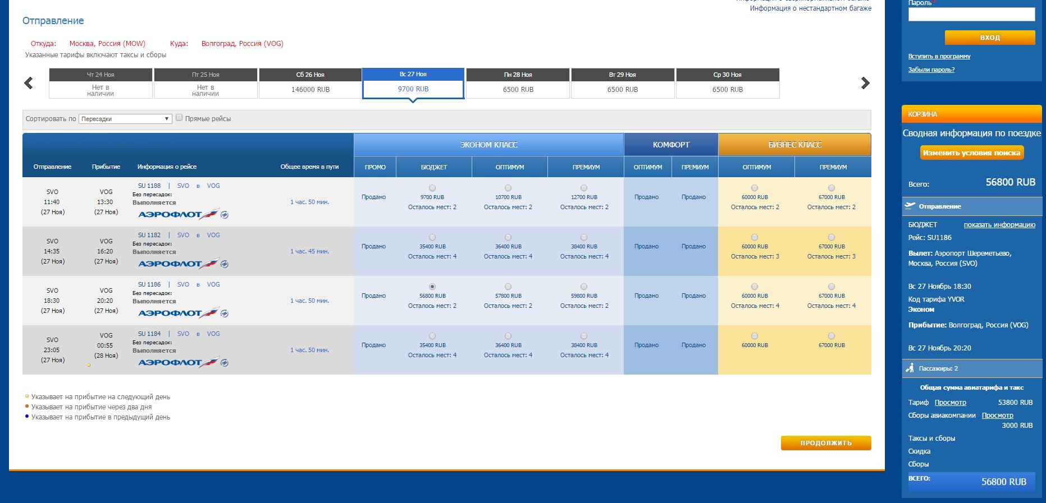
Task: Choose 67000 RUB business Премиум for SU 1184
Action: [x=831, y=336]
